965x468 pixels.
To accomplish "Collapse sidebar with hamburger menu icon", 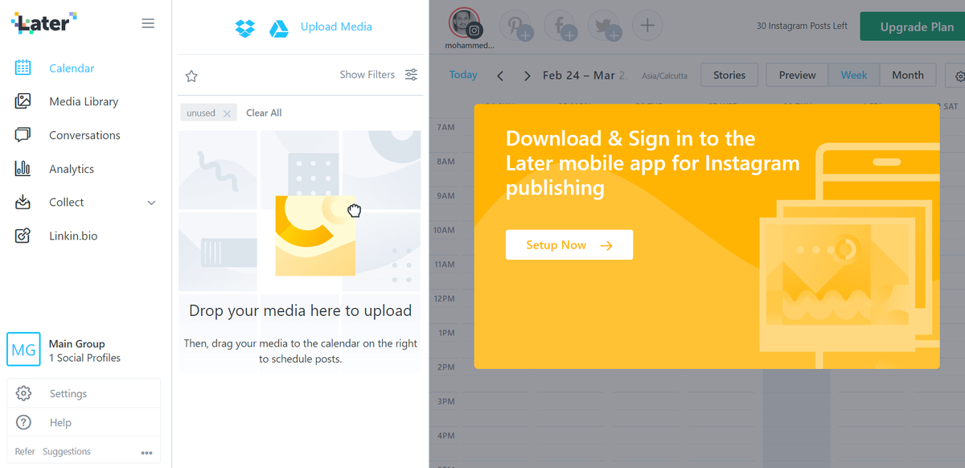I will coord(148,23).
